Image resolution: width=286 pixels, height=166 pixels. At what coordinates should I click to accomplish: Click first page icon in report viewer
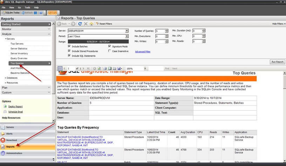[x=60, y=68]
